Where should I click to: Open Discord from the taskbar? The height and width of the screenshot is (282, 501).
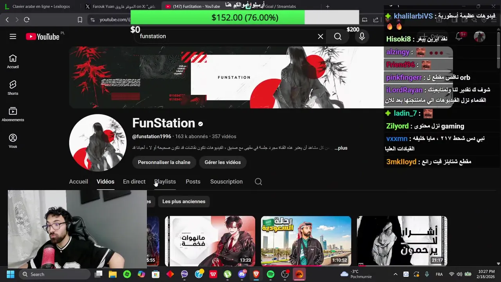tap(242, 274)
